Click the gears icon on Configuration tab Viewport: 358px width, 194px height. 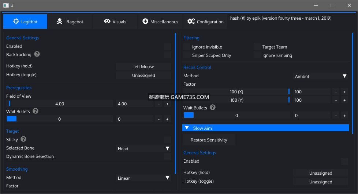pos(191,22)
